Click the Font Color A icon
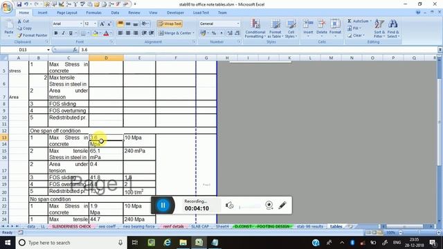This screenshot has width=443, height=249. tap(106, 33)
